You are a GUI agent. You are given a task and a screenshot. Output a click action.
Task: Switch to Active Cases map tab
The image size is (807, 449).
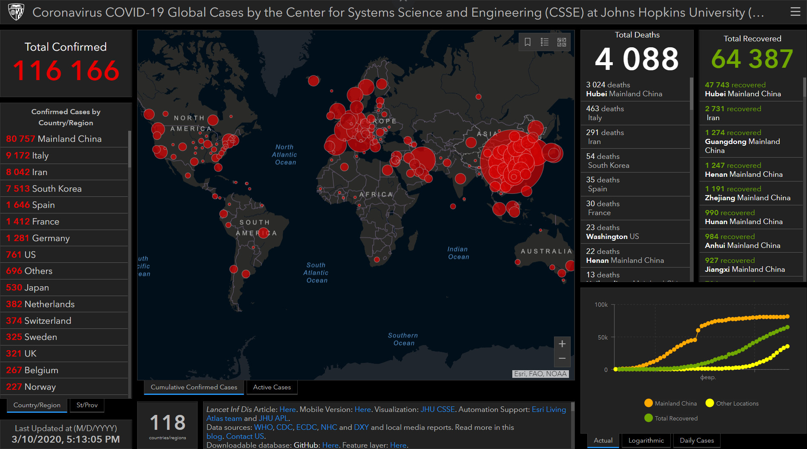click(x=272, y=387)
